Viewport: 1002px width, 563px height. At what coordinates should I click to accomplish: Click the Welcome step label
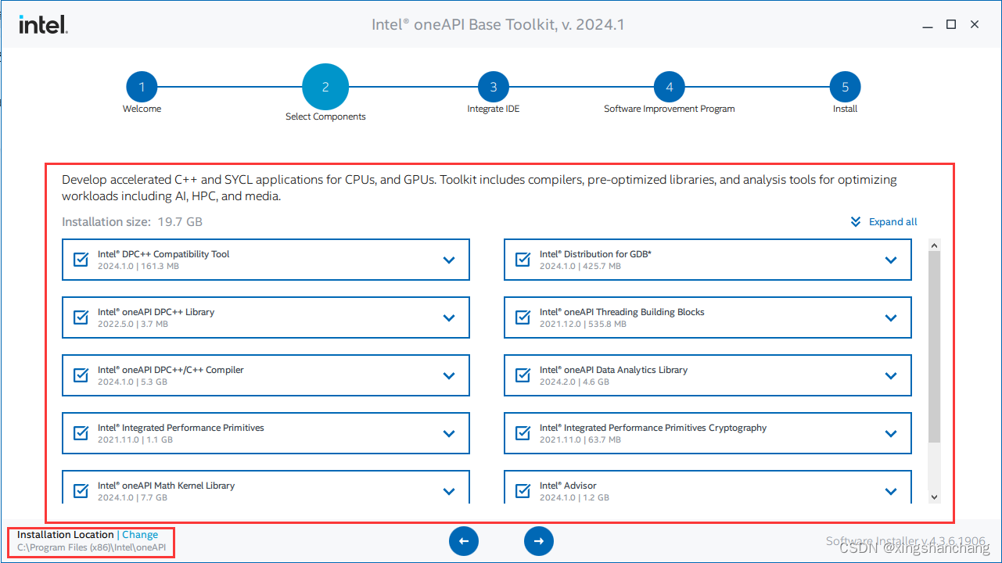click(142, 109)
